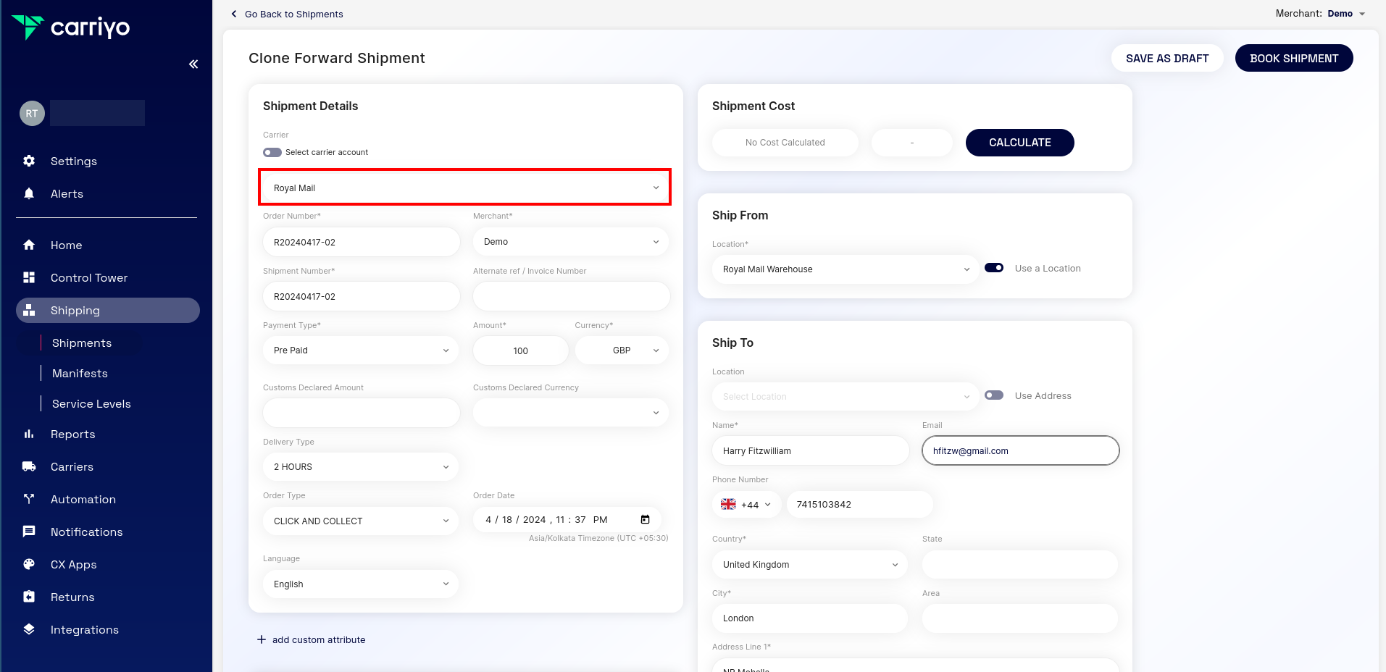Open the calendar picker for Order Date
The image size is (1386, 672).
pos(645,520)
